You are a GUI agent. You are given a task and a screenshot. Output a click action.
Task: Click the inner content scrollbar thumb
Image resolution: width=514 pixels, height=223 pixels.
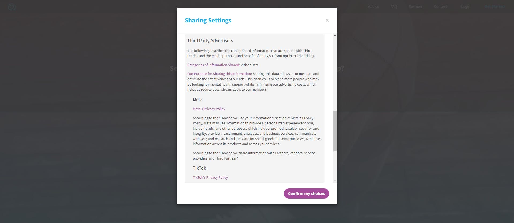point(335,131)
